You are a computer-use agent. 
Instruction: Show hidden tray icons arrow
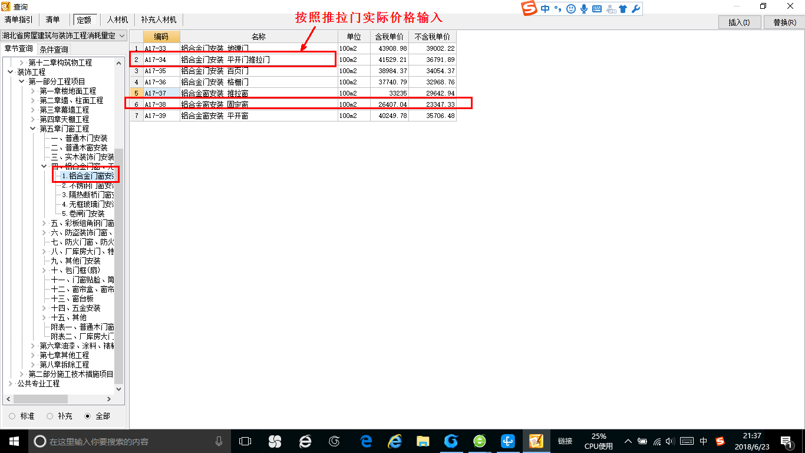tap(628, 441)
